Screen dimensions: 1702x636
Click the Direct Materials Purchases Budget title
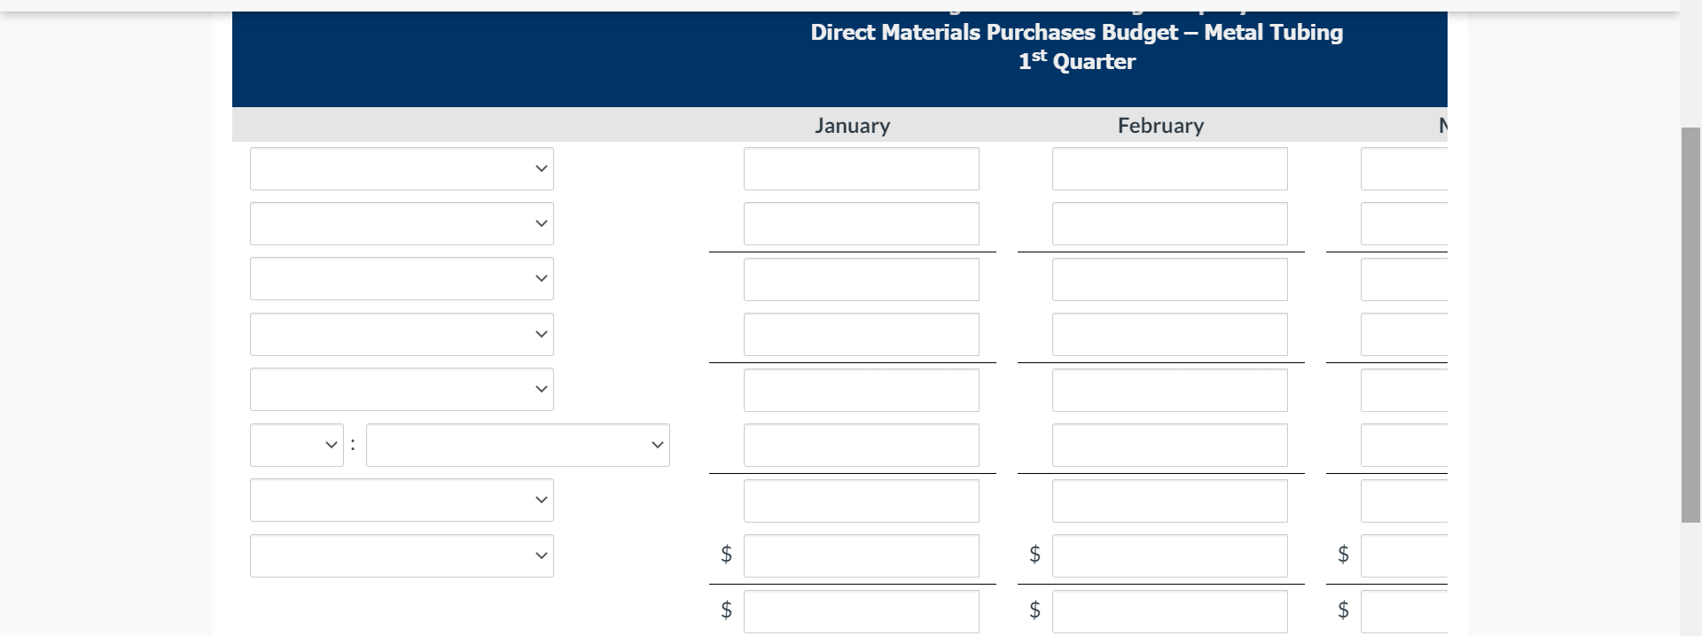click(x=1077, y=32)
